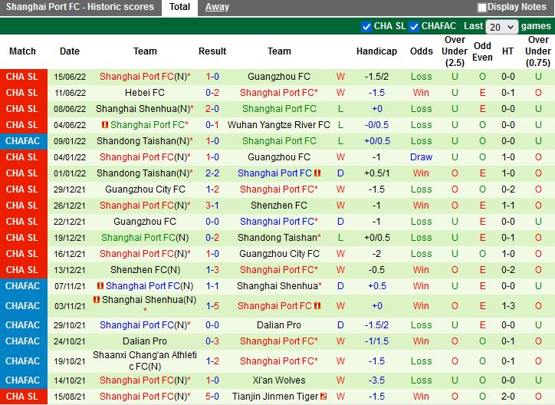Click Shandong Taishan on 19/12/21 row
The image size is (555, 405).
(x=279, y=238)
